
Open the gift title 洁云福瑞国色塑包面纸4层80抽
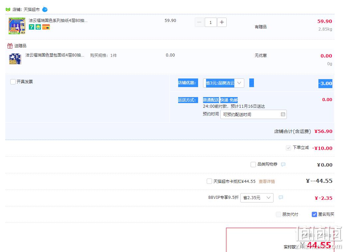click(x=55, y=55)
